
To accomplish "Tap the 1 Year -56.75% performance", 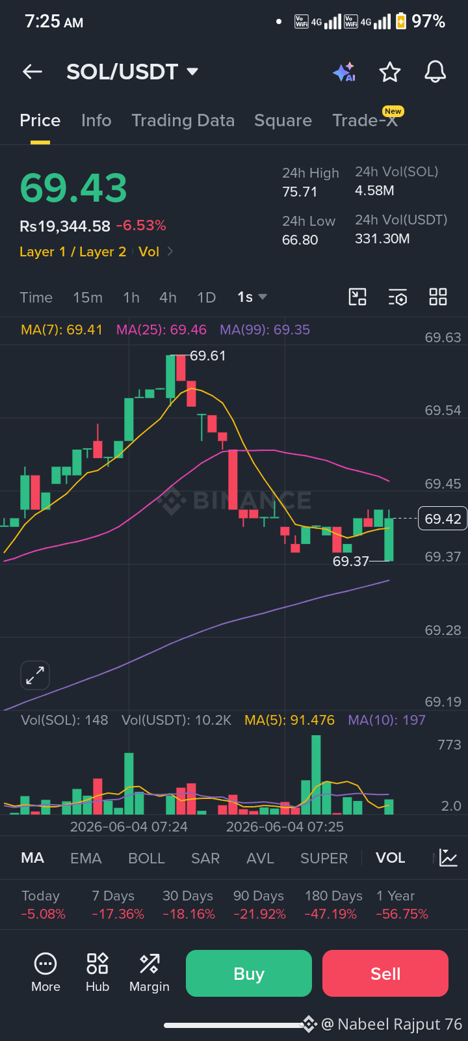I will 402,905.
